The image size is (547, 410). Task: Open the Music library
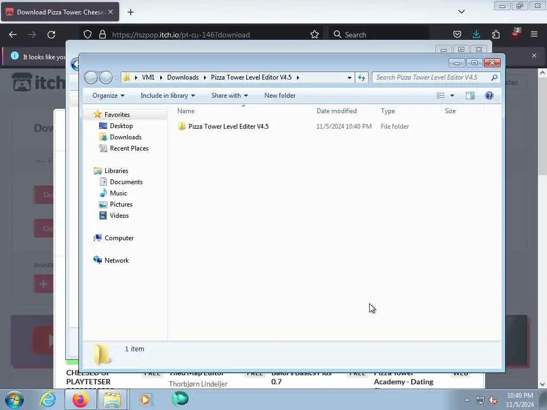tap(118, 193)
